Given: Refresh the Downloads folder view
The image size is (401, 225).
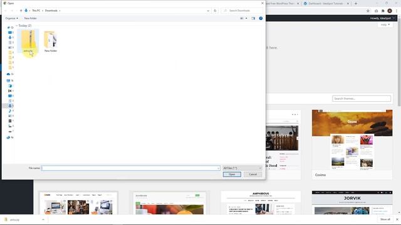Looking at the screenshot, I should (215, 11).
